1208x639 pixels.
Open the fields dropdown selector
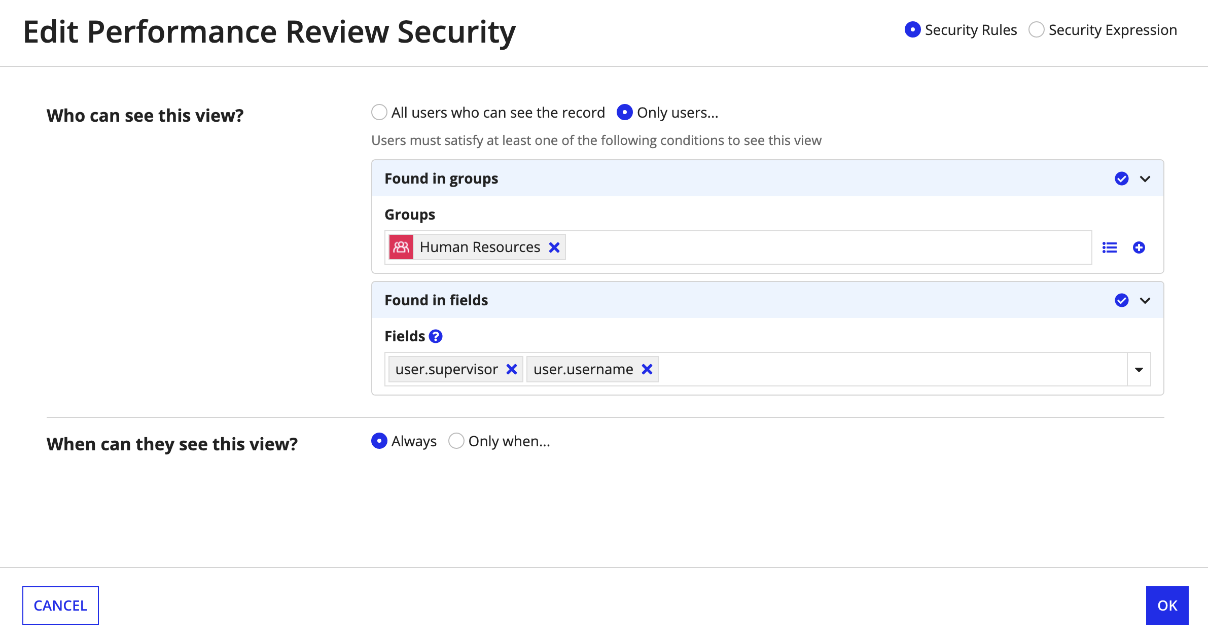(1140, 369)
